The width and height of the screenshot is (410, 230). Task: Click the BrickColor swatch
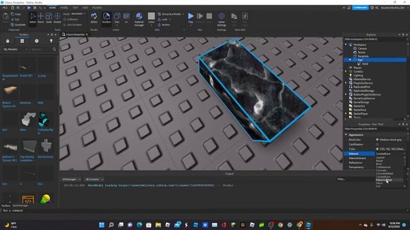377,139
